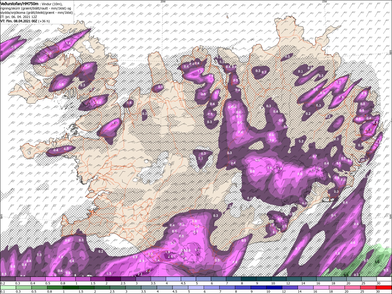Click the 2.6 value label on the map
Screen dimensions: 392x294
376,123
